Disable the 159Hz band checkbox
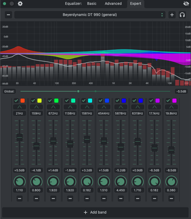 [x=33, y=101]
